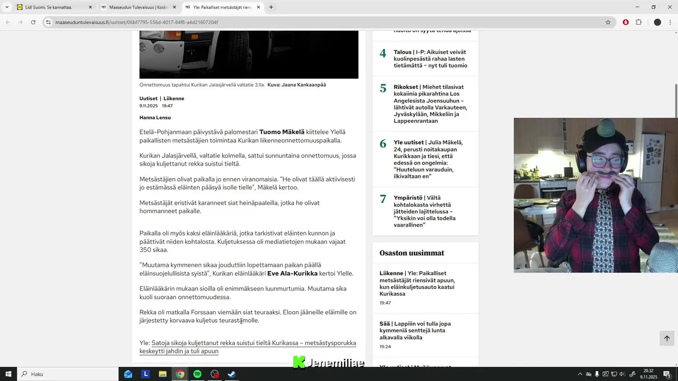
Task: Open the Chrome three-dot menu
Action: tap(671, 22)
